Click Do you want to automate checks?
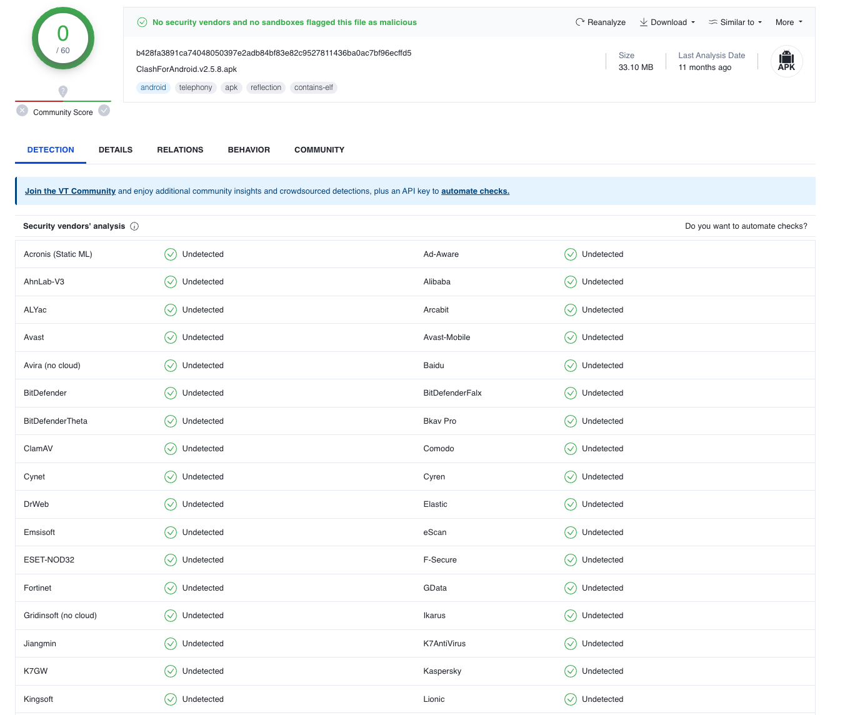This screenshot has height=715, width=855. click(x=746, y=226)
